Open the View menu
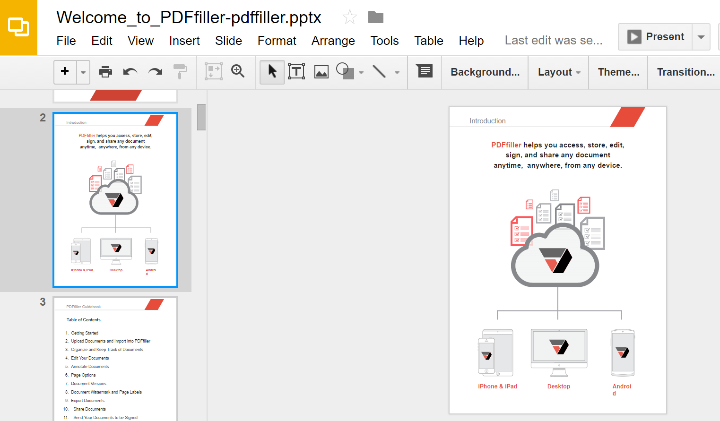Viewport: 720px width, 421px height. 140,41
